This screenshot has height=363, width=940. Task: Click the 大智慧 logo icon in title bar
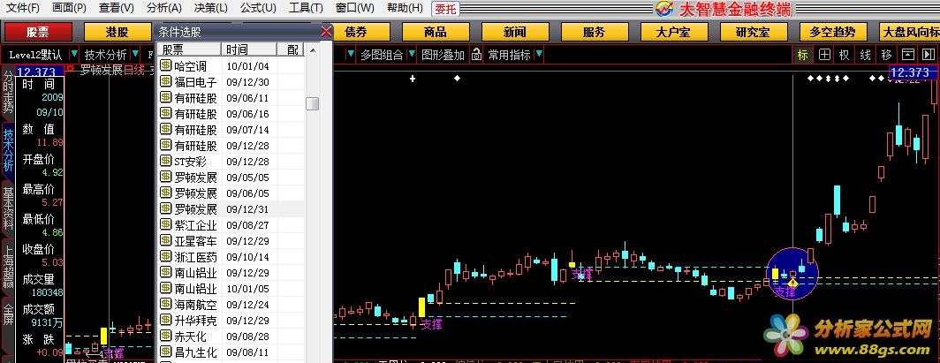(x=665, y=9)
